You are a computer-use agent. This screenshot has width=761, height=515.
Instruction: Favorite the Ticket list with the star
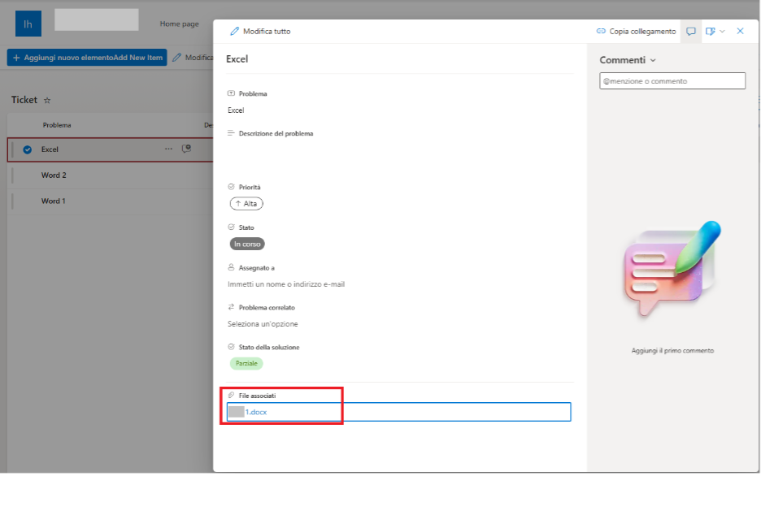pos(47,101)
